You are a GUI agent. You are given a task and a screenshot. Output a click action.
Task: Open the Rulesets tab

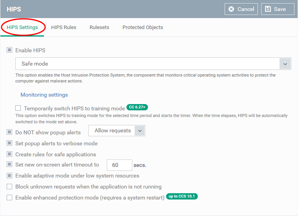tap(99, 27)
